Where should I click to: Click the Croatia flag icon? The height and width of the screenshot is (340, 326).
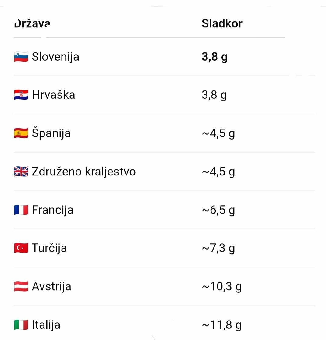21,95
